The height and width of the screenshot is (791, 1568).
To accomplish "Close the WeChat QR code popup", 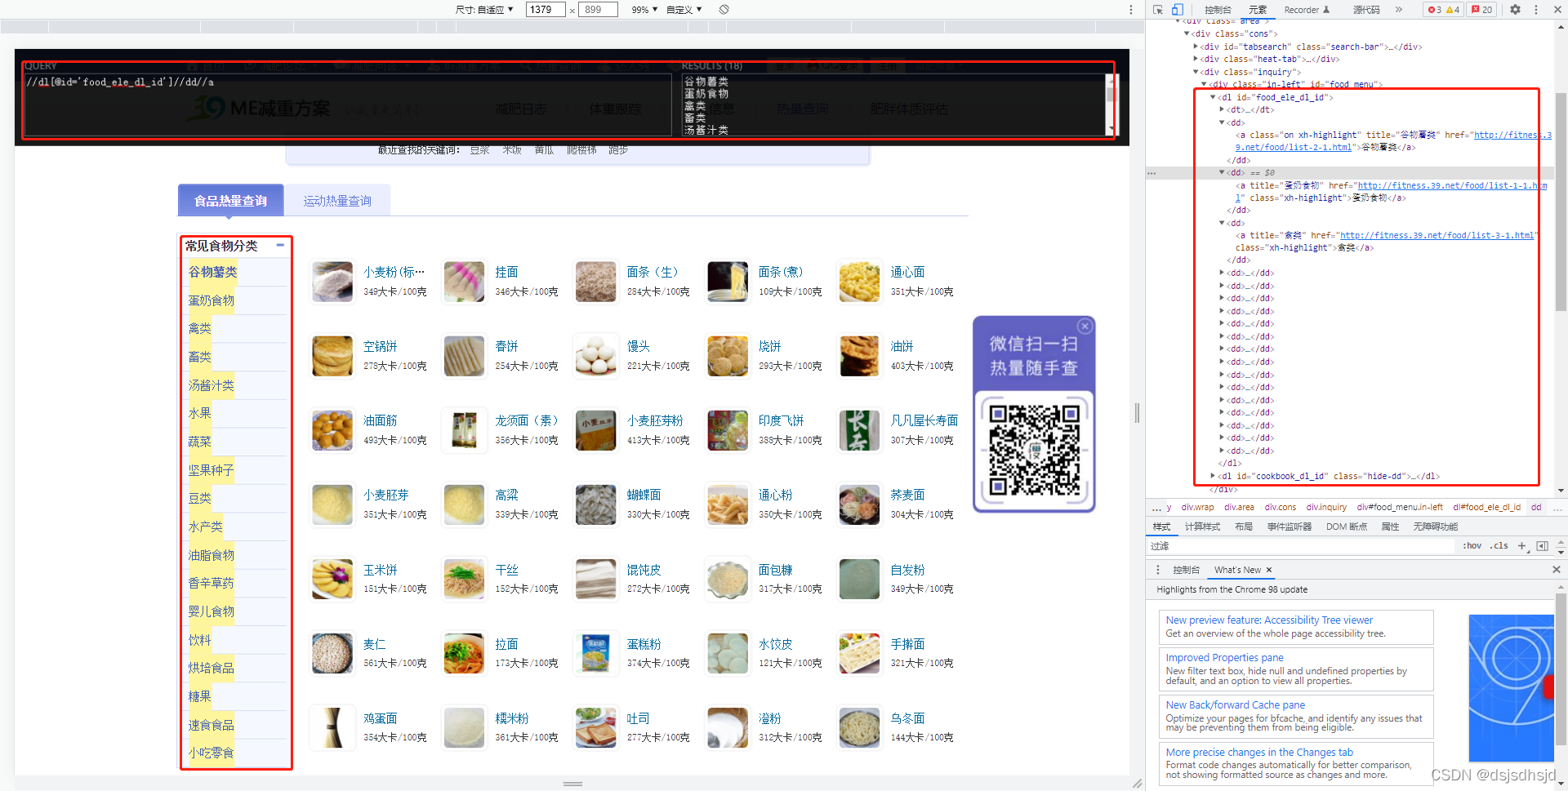I will click(x=1085, y=326).
